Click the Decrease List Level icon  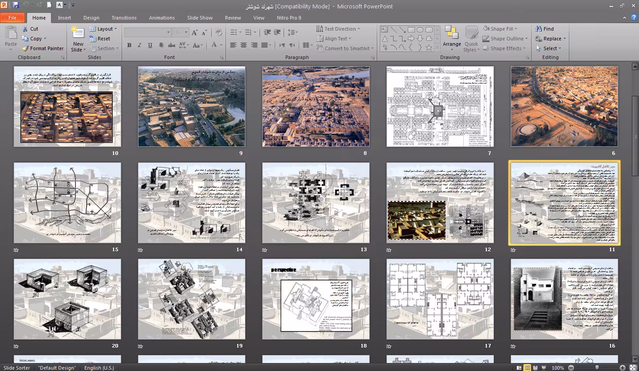(267, 32)
